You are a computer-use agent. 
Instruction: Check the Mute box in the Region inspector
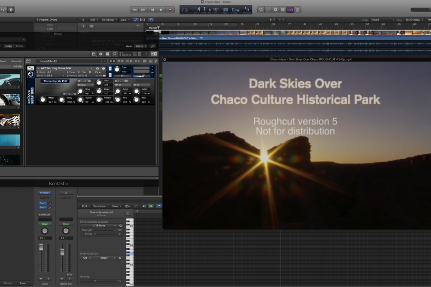(56, 25)
